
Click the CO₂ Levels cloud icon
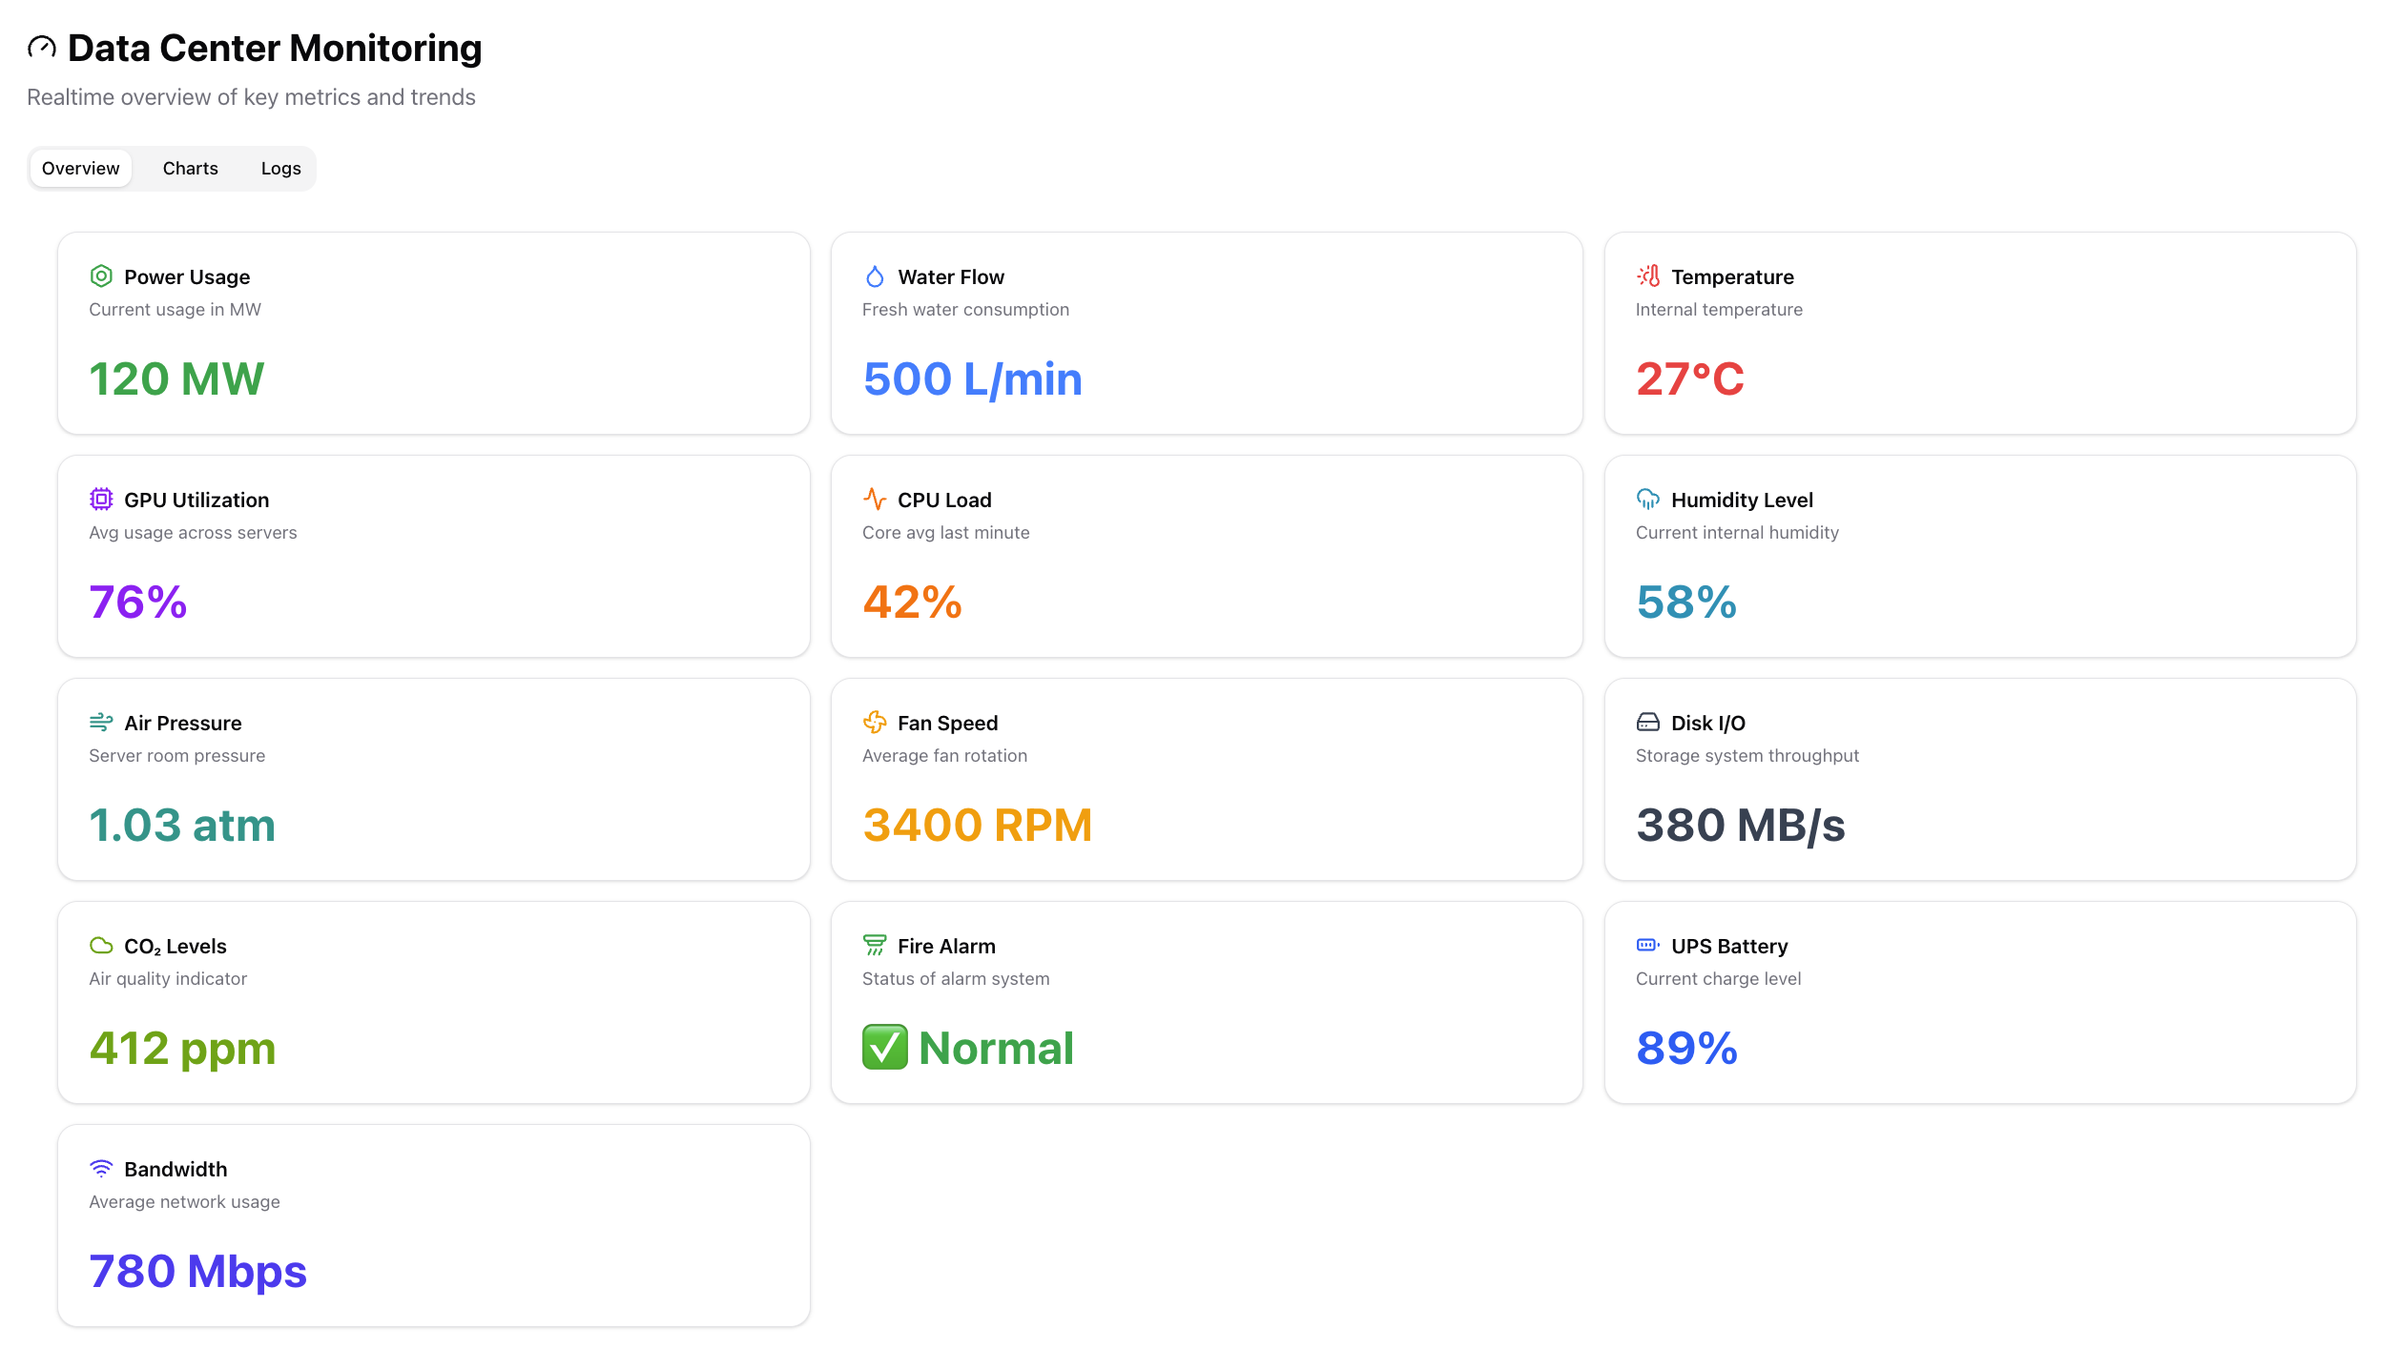coord(101,946)
